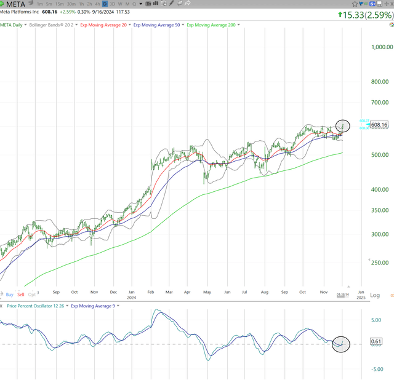Click the small triangle marker above Jan 2025

[x=348, y=287]
